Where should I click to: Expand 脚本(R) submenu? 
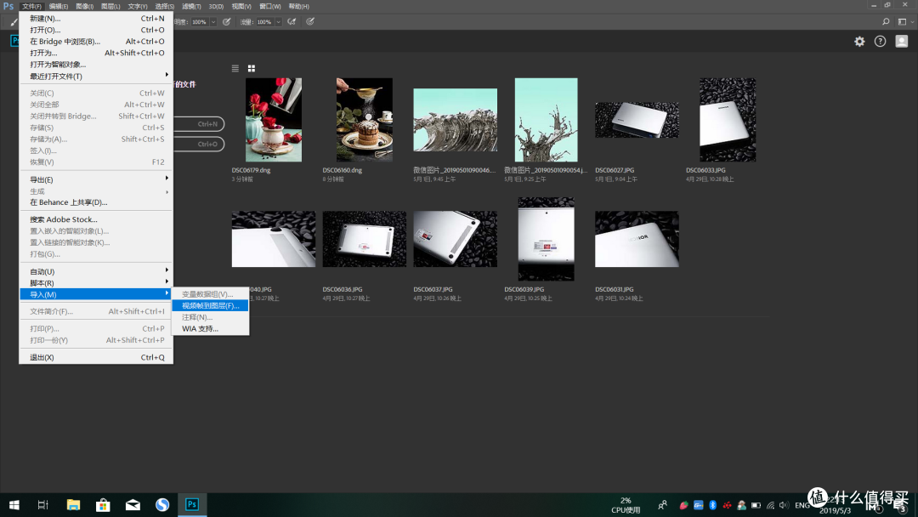tap(97, 283)
